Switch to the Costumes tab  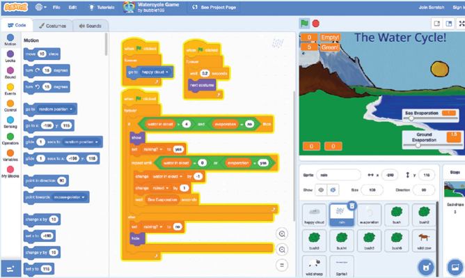[52, 26]
